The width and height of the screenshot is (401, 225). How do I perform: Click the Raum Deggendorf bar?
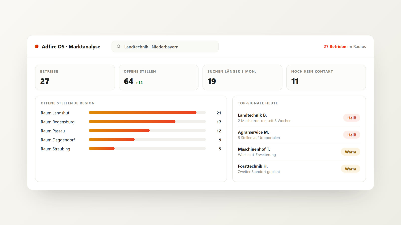147,139
